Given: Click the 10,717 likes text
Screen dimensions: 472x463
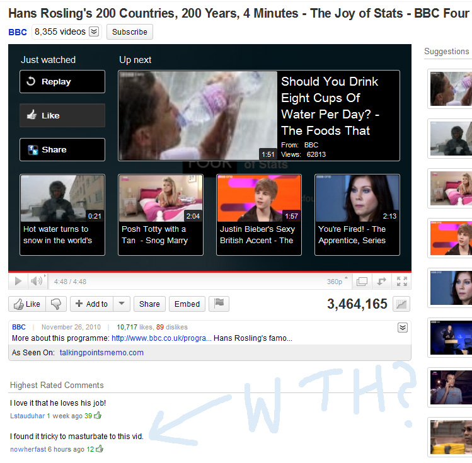Looking at the screenshot, I should coord(135,327).
